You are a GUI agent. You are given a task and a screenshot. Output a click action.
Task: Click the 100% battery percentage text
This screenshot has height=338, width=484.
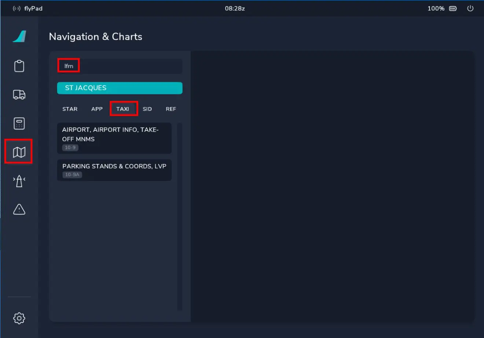click(436, 8)
